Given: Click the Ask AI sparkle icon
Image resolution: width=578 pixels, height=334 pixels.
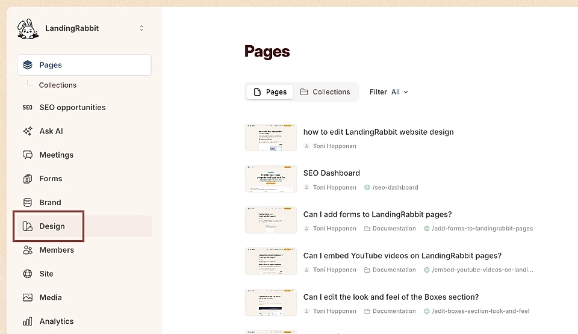Looking at the screenshot, I should click(28, 131).
